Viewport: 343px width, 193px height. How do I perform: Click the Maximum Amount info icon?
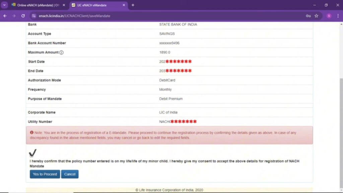click(62, 53)
